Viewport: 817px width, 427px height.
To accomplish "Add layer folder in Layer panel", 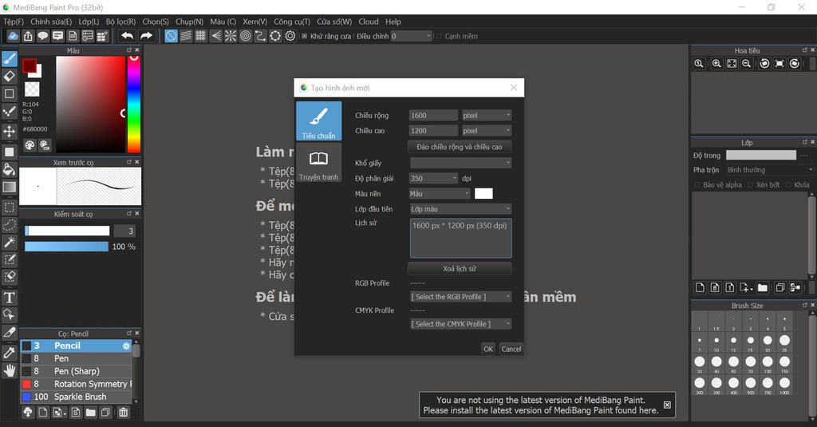I will coord(762,288).
